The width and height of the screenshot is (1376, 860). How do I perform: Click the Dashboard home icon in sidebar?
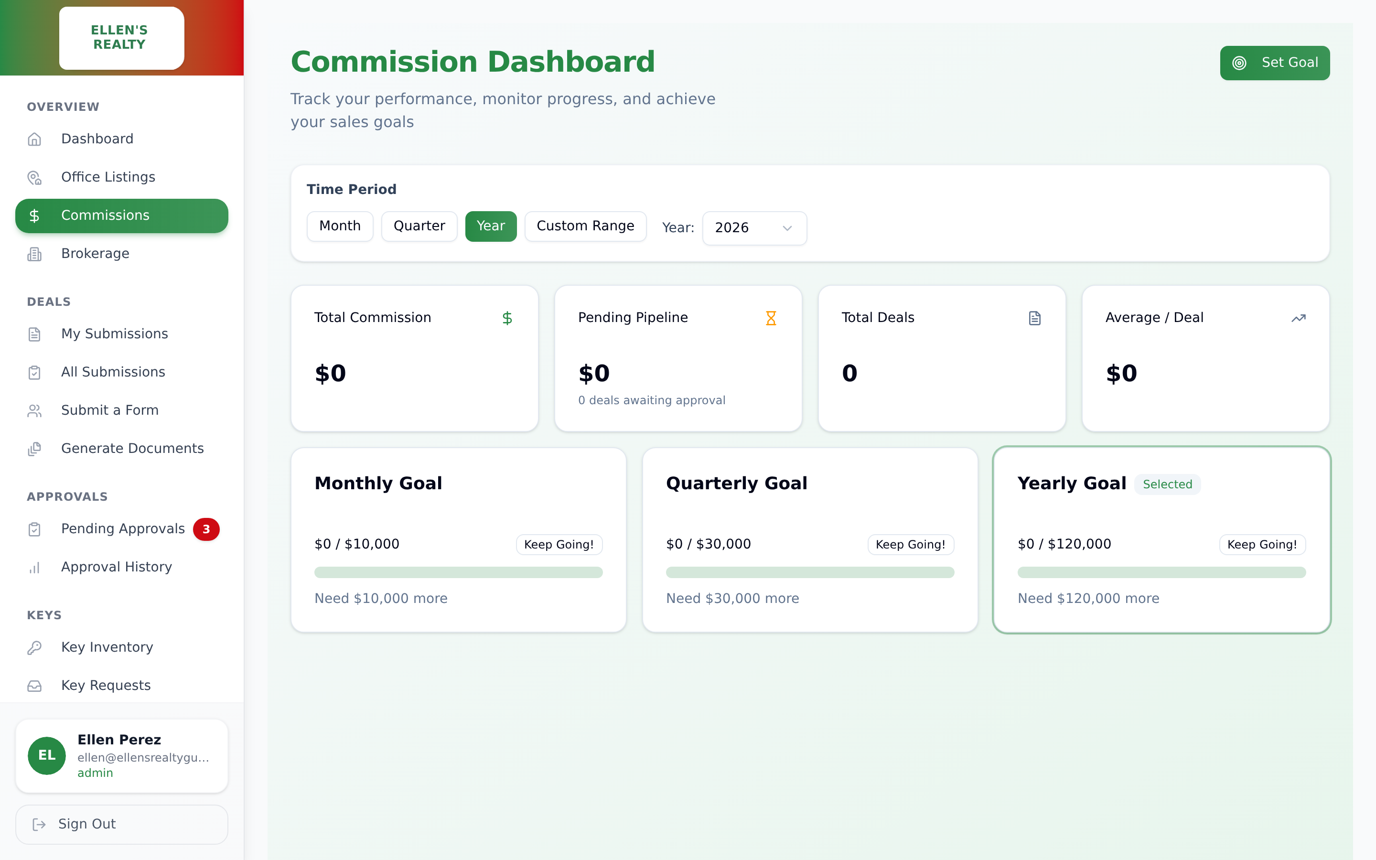coord(35,140)
